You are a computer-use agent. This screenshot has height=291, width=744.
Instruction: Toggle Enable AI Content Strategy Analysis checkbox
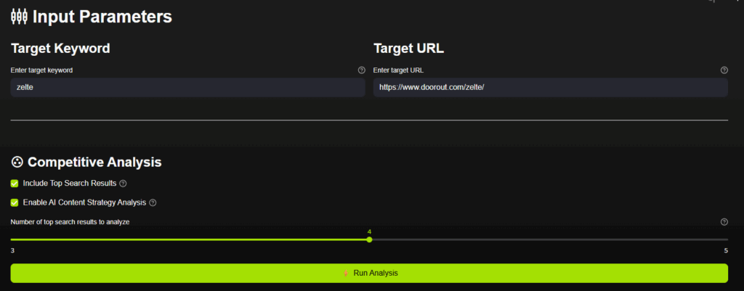coord(15,203)
